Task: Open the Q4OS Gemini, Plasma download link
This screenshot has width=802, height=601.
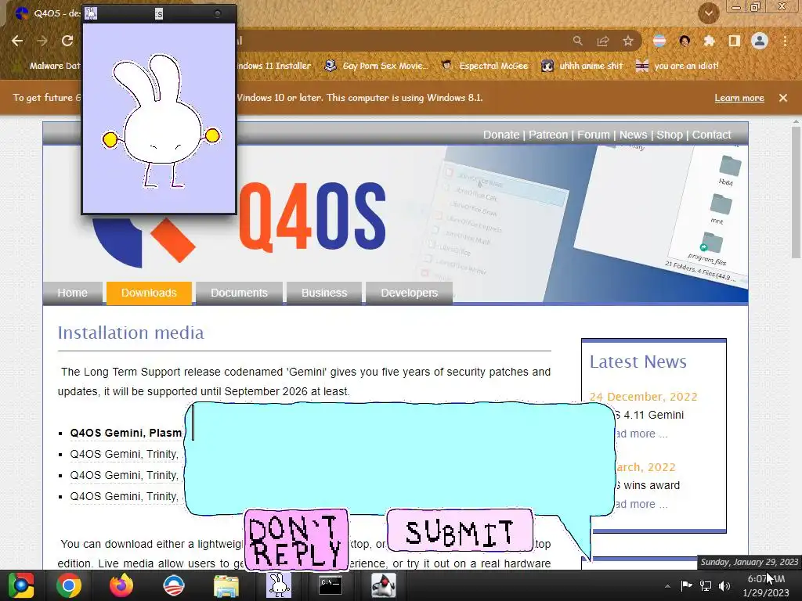Action: point(126,433)
